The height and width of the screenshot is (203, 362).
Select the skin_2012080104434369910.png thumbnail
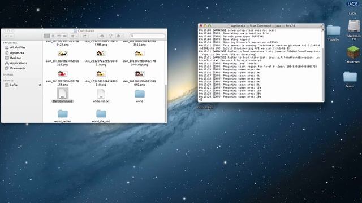point(101,74)
